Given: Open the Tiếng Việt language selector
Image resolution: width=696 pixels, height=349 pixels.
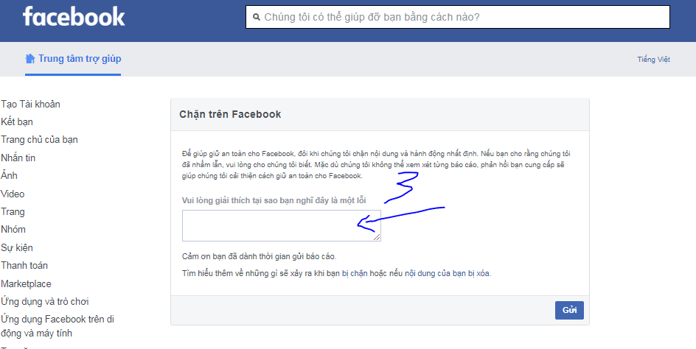Looking at the screenshot, I should click(x=653, y=60).
